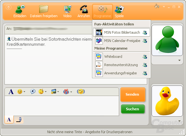Click the Whiteboard program icon
Image resolution: width=186 pixels, height=136 pixels.
99,57
